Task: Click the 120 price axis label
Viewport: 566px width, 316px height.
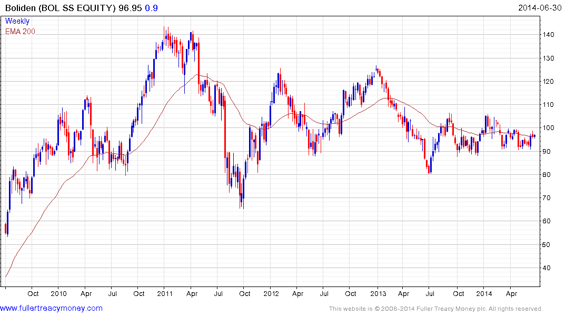Action: click(x=548, y=81)
